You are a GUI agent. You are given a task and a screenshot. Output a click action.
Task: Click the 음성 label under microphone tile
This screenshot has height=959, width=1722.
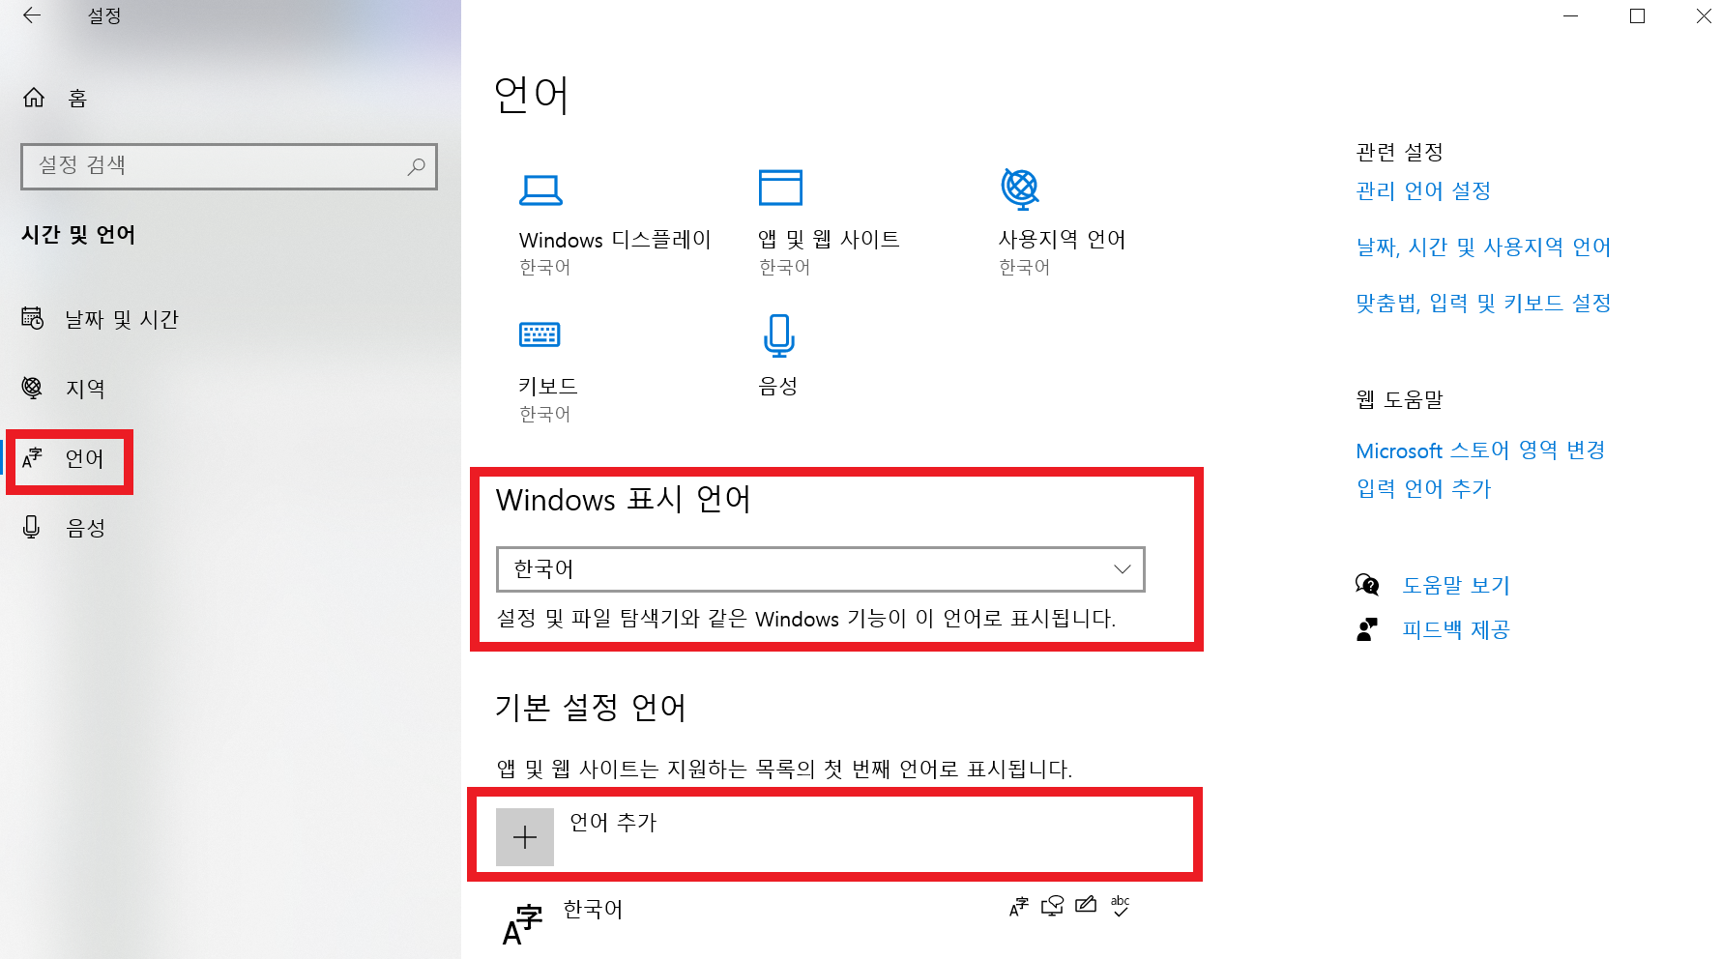tap(777, 387)
